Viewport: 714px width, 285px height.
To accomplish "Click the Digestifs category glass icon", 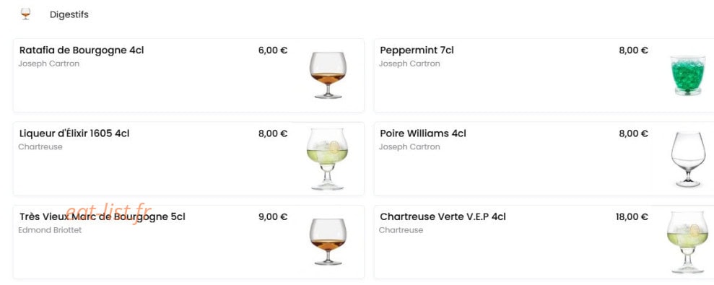I will click(25, 14).
